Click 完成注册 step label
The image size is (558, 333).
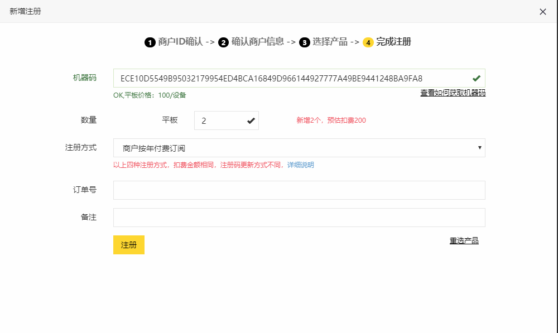pos(393,42)
